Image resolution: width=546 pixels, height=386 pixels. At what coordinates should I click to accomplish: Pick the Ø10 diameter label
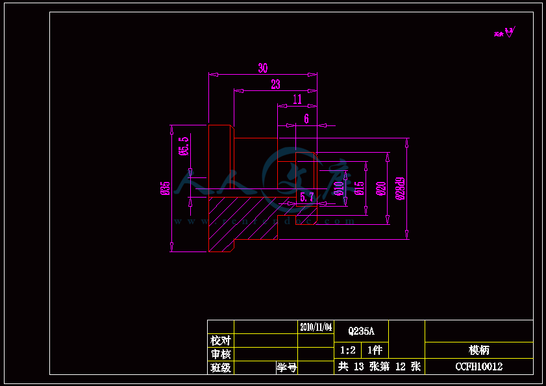point(338,188)
